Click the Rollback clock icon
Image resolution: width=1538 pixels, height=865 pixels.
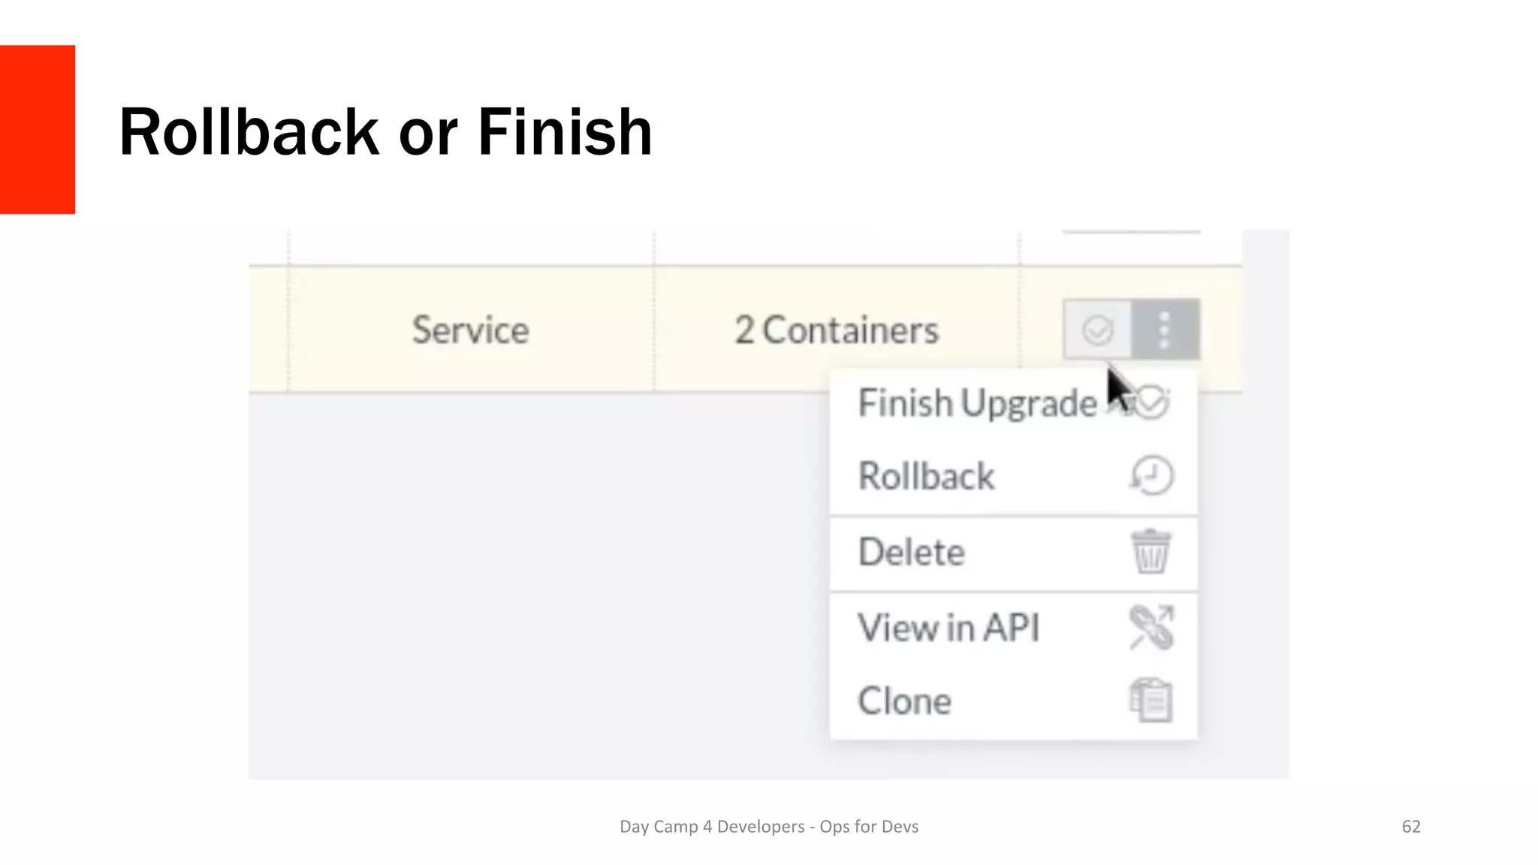pyautogui.click(x=1151, y=475)
